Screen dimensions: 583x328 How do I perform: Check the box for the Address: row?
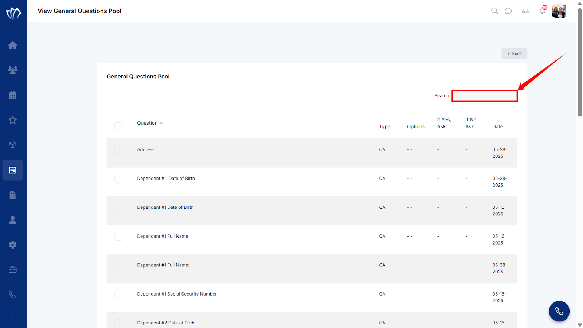pyautogui.click(x=118, y=150)
